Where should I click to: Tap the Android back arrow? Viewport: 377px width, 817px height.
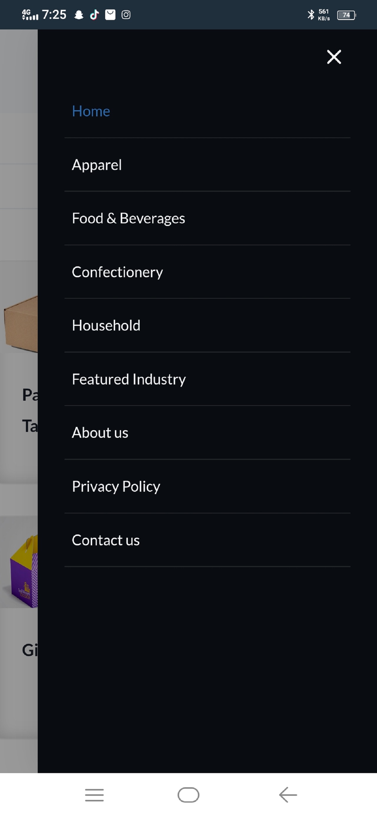[288, 795]
